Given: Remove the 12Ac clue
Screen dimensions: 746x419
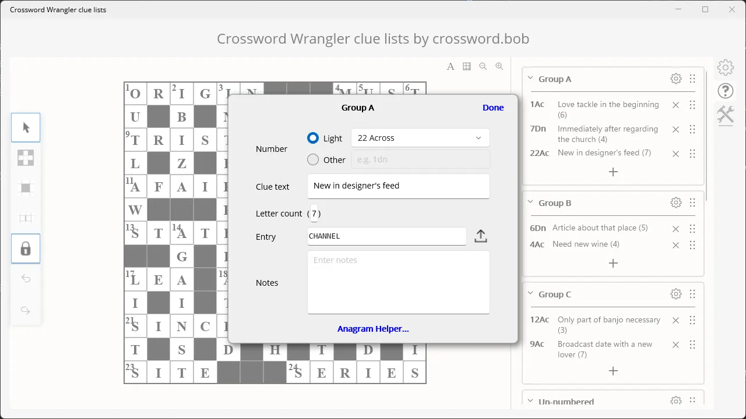Looking at the screenshot, I should tap(675, 321).
